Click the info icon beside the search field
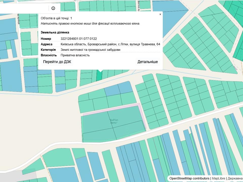 (53, 8)
